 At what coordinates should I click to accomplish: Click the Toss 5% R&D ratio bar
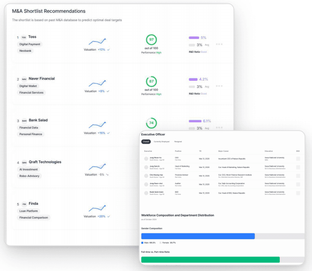[194, 38]
